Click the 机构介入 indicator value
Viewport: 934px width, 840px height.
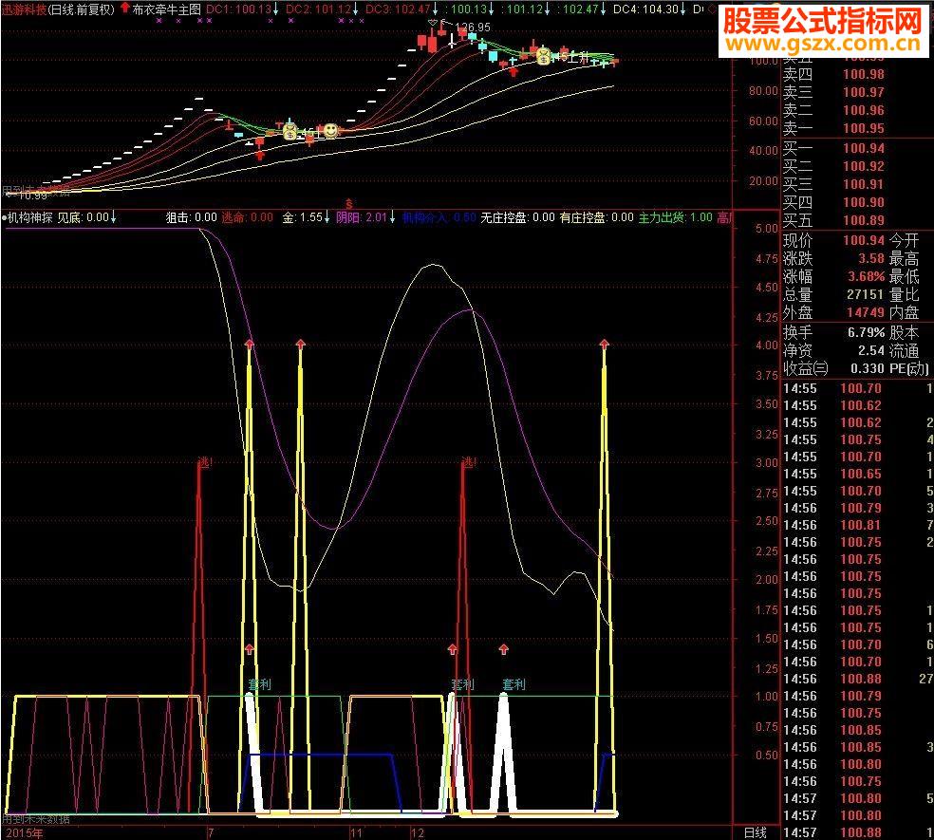[x=439, y=217]
